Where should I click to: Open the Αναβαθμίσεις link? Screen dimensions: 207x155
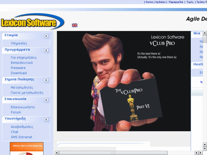point(22,127)
